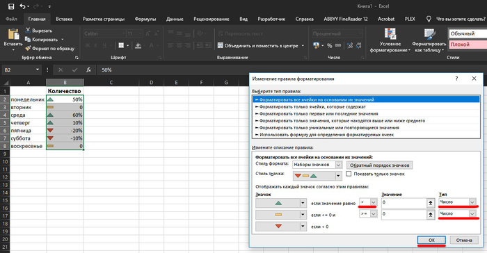
Task: Open the Стиль формата 'Наборы значков' dropdown
Action: 339,165
